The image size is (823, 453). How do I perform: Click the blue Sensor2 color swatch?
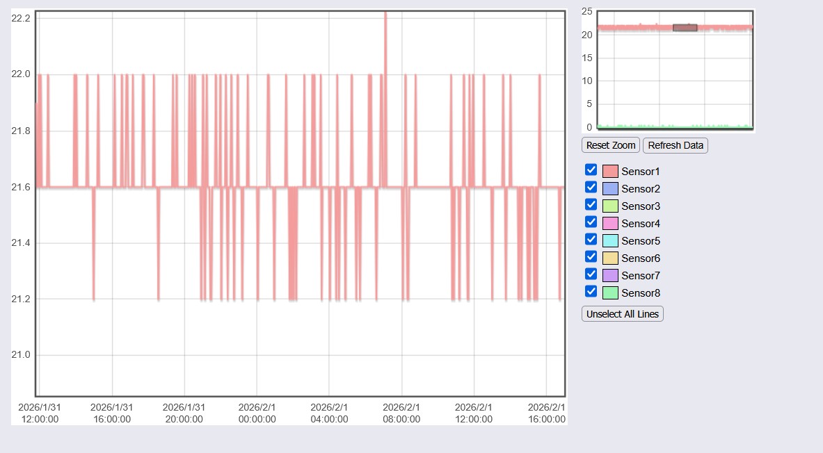coord(610,189)
